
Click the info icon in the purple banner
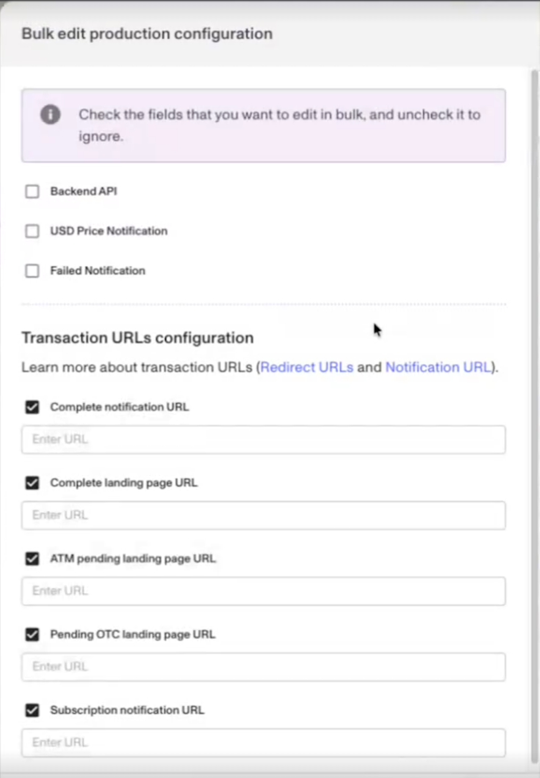(50, 114)
